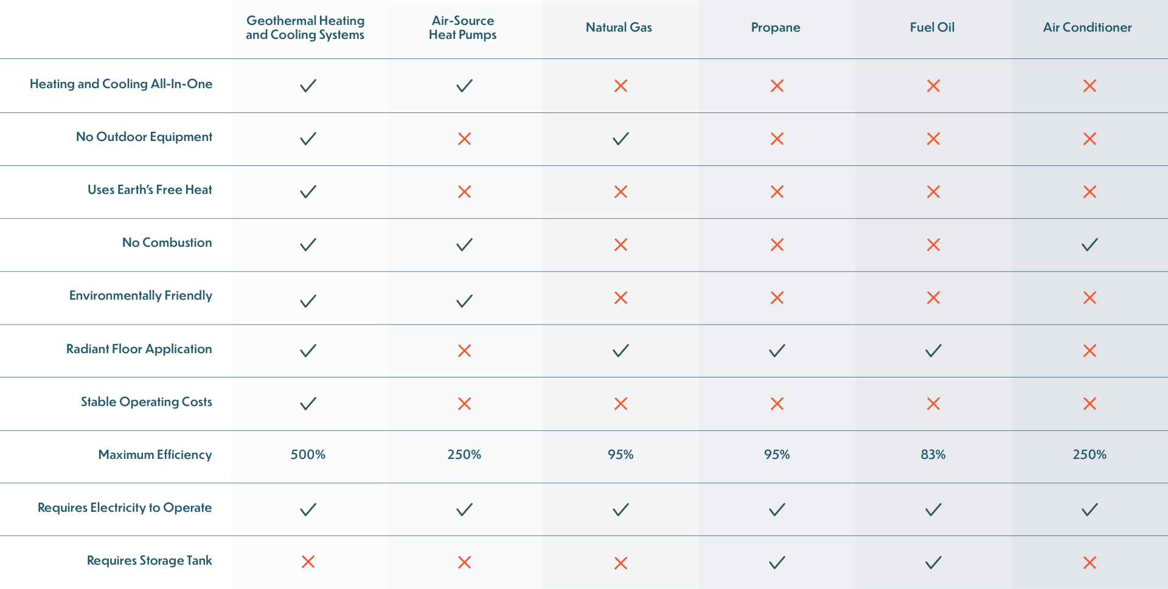Click the Air Conditioner column header
This screenshot has height=589, width=1168.
[1088, 27]
